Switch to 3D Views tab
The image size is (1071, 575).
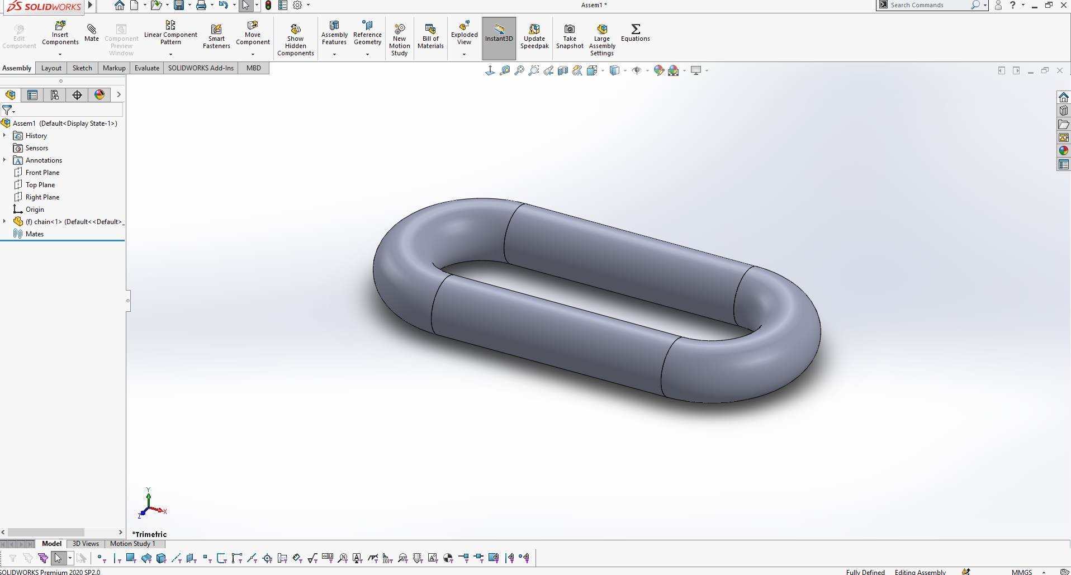pyautogui.click(x=86, y=544)
